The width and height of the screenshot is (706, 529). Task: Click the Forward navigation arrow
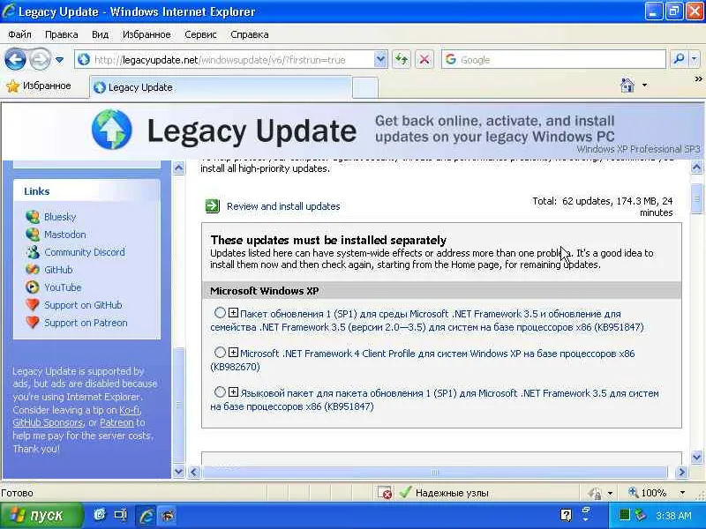tap(40, 59)
